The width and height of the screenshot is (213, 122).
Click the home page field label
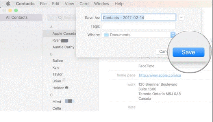pyautogui.click(x=126, y=75)
